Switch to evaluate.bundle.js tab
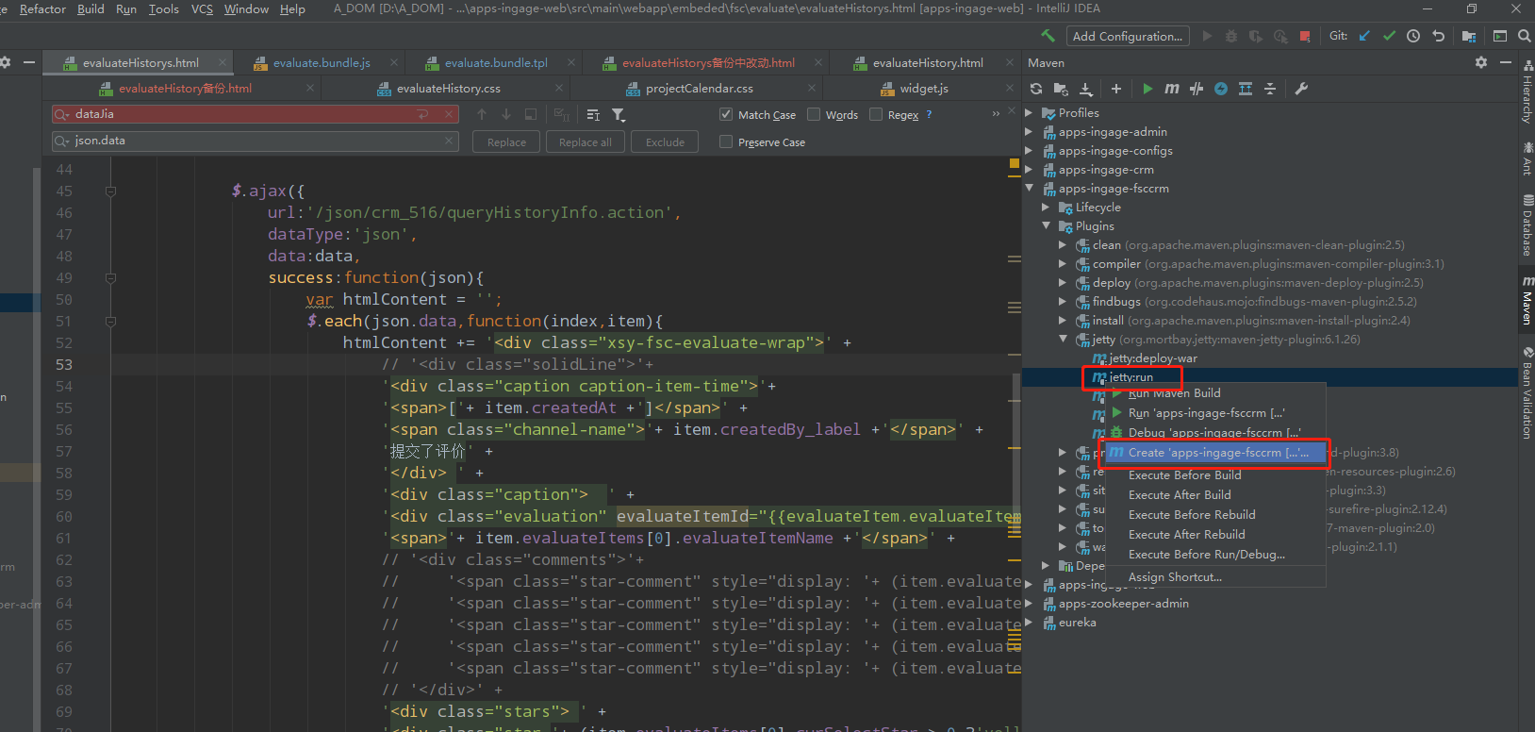1535x732 pixels. pyautogui.click(x=322, y=63)
